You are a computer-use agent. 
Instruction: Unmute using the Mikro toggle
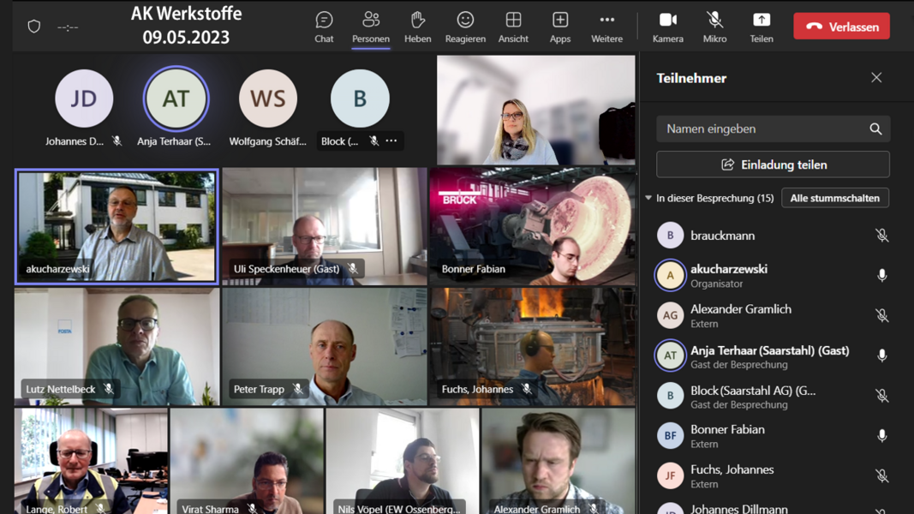tap(714, 27)
